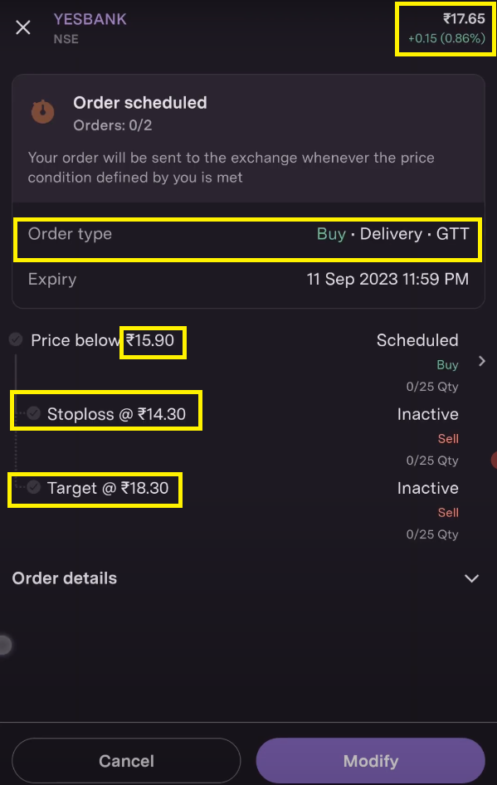This screenshot has width=497, height=785.
Task: Open Price below order with right chevron
Action: pyautogui.click(x=481, y=361)
